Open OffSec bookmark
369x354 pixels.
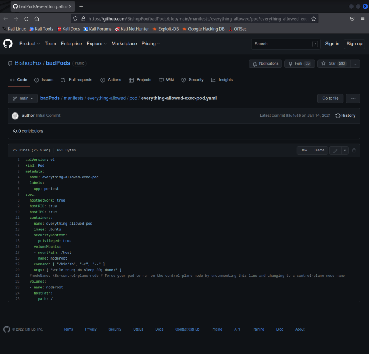(x=238, y=29)
